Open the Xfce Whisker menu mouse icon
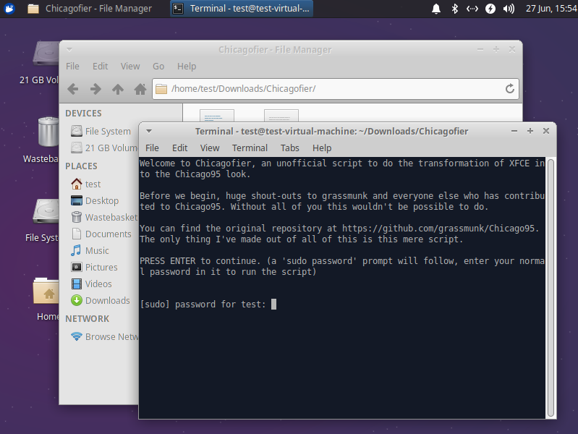 (x=9, y=8)
